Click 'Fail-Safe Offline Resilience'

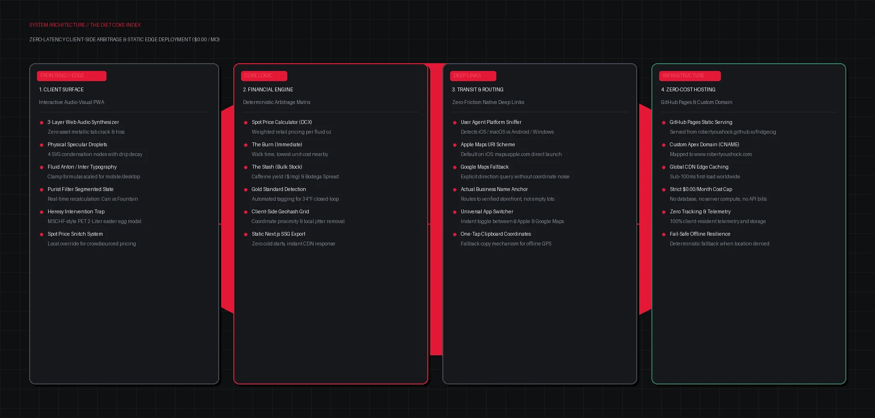pos(700,234)
